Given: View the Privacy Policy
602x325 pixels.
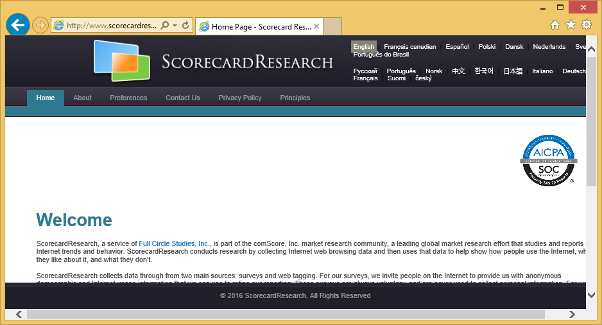Looking at the screenshot, I should (240, 98).
